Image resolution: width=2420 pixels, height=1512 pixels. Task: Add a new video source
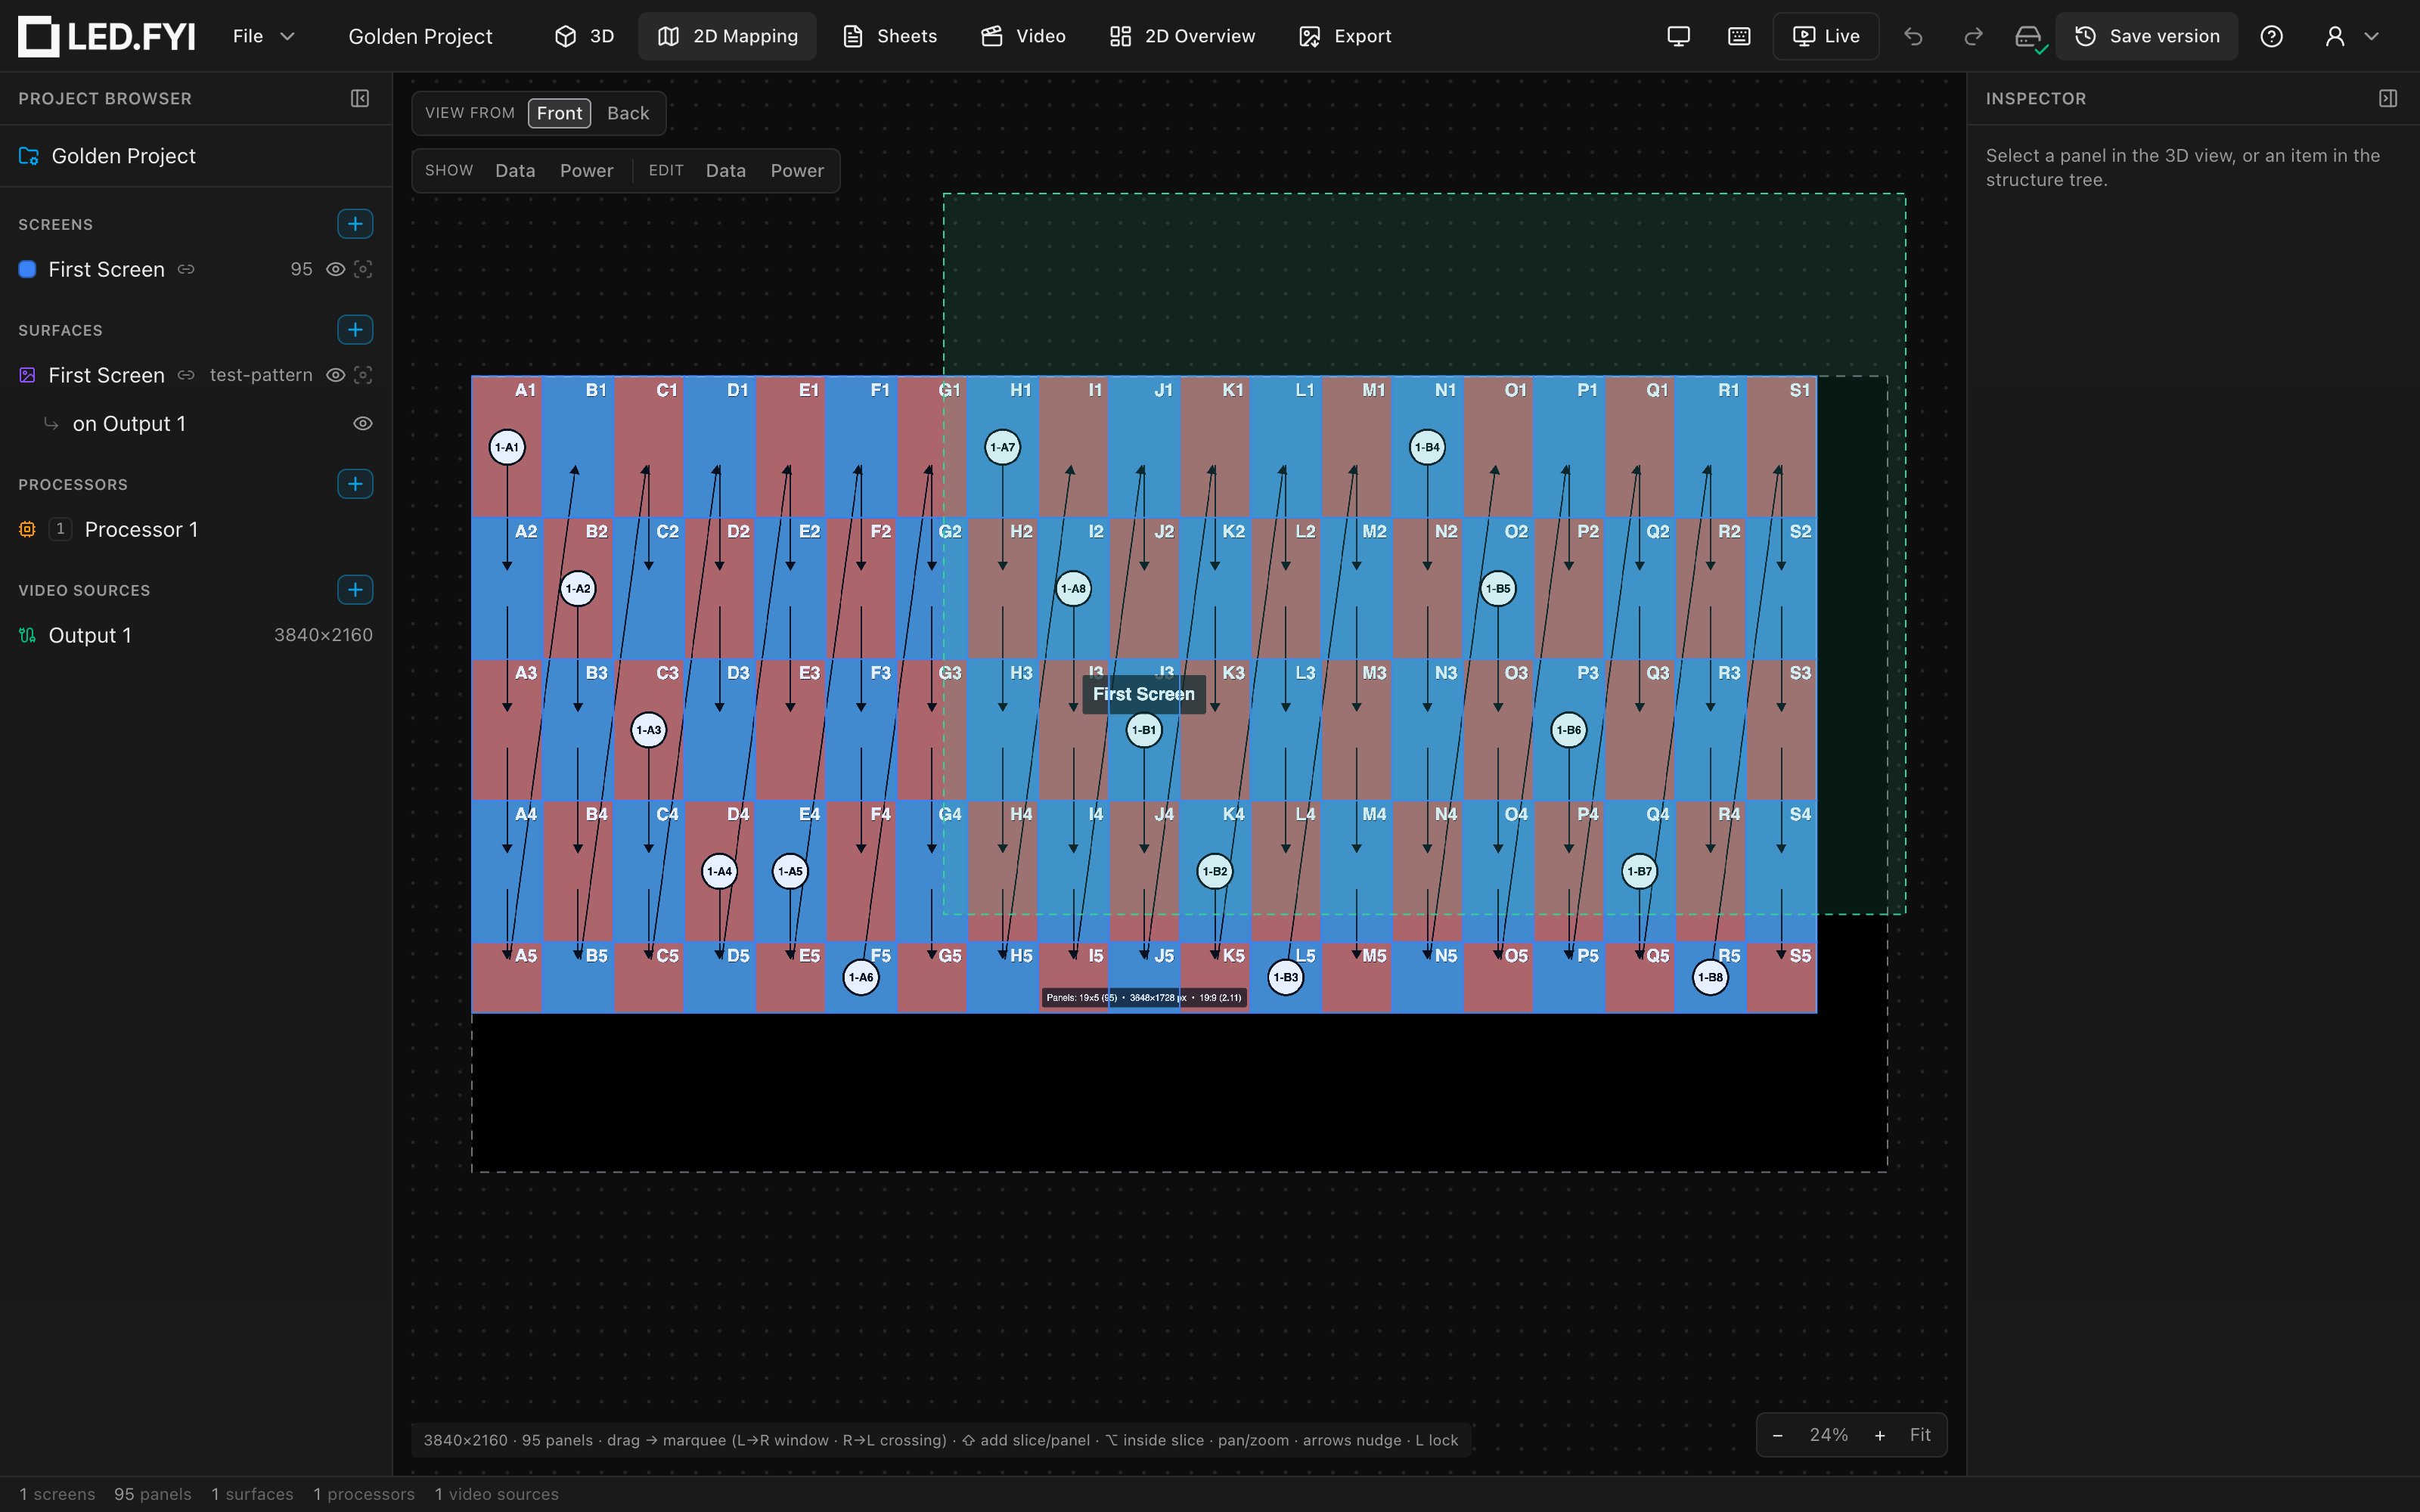click(355, 590)
